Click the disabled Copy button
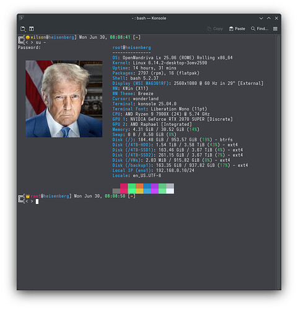The width and height of the screenshot is (298, 310). click(215, 29)
